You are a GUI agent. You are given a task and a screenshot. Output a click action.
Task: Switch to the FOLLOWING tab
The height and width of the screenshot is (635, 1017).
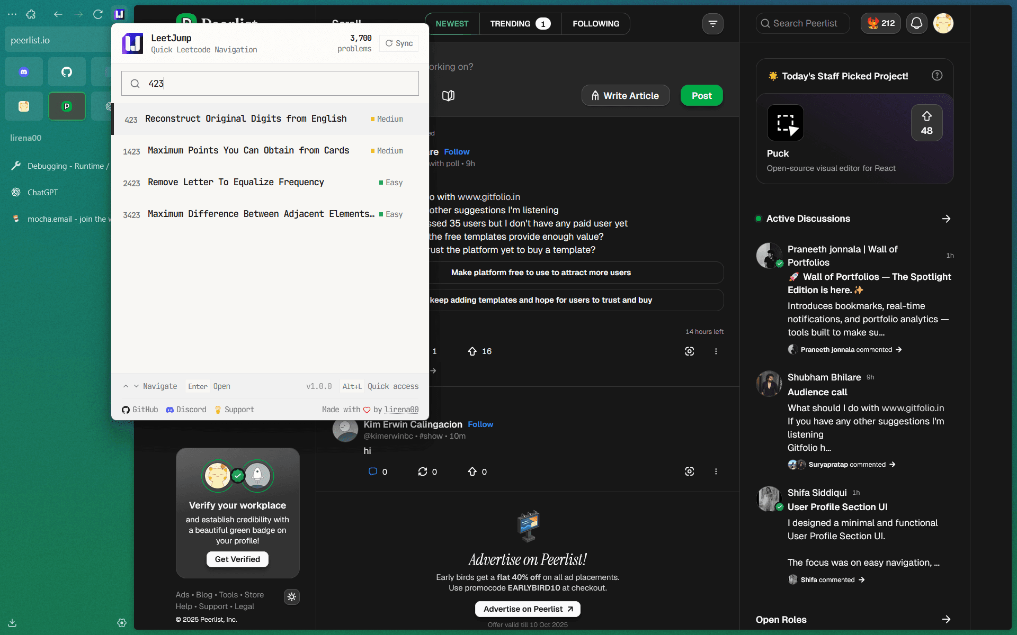[x=596, y=24]
